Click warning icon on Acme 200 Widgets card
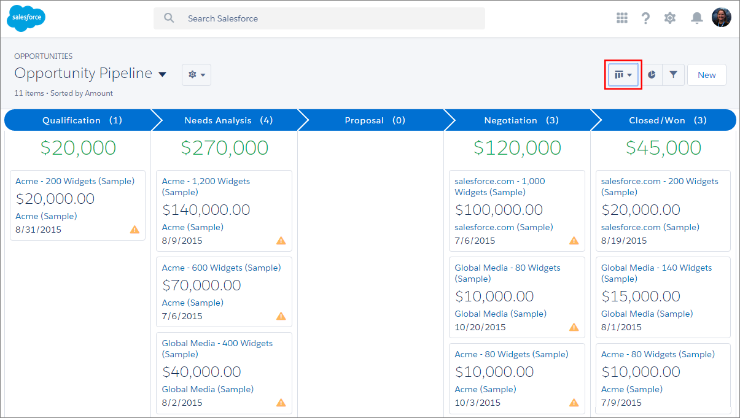This screenshot has height=418, width=740. pyautogui.click(x=134, y=230)
